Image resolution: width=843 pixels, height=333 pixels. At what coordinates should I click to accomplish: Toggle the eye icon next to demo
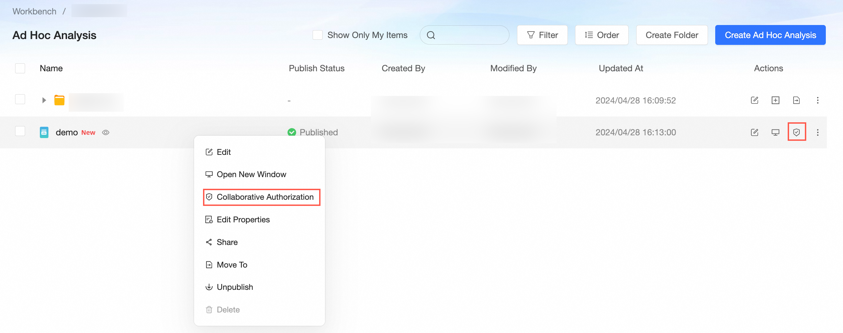[106, 133]
